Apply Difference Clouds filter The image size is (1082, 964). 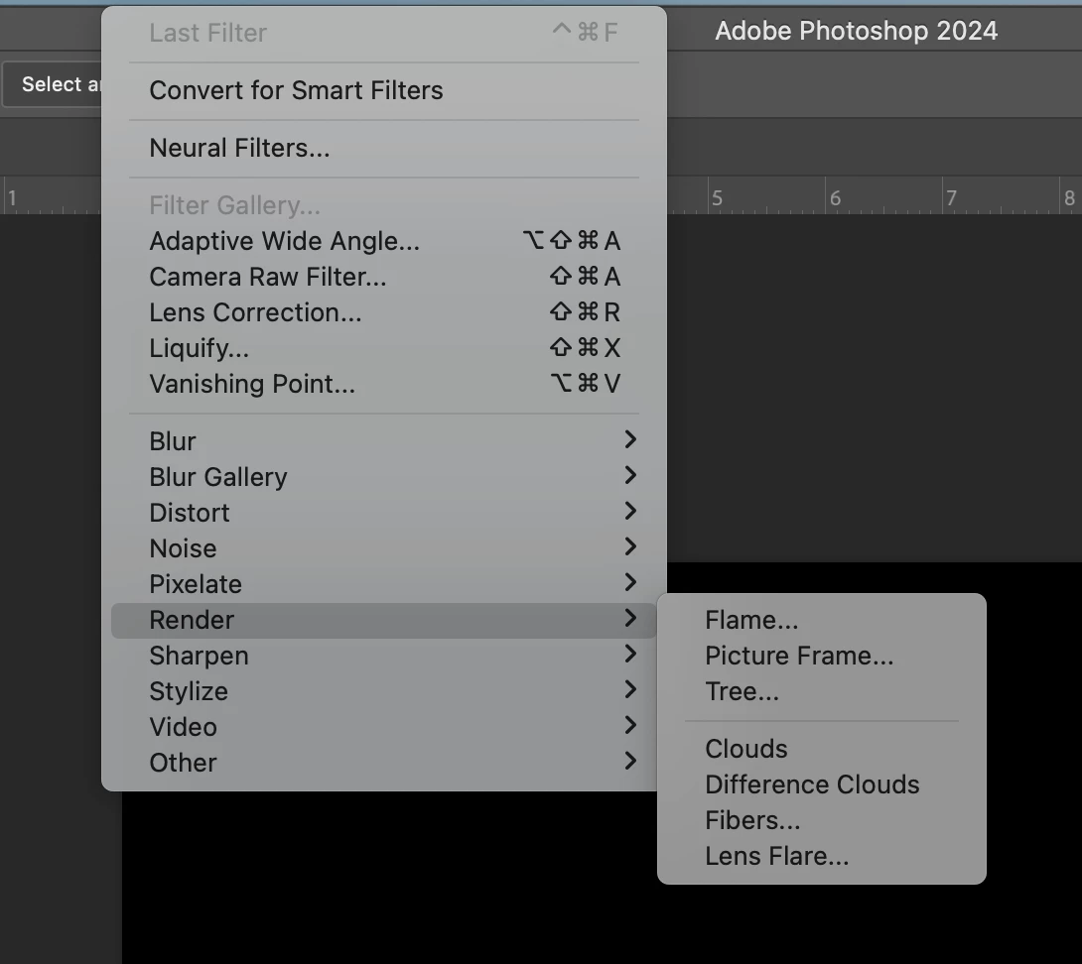(822, 784)
